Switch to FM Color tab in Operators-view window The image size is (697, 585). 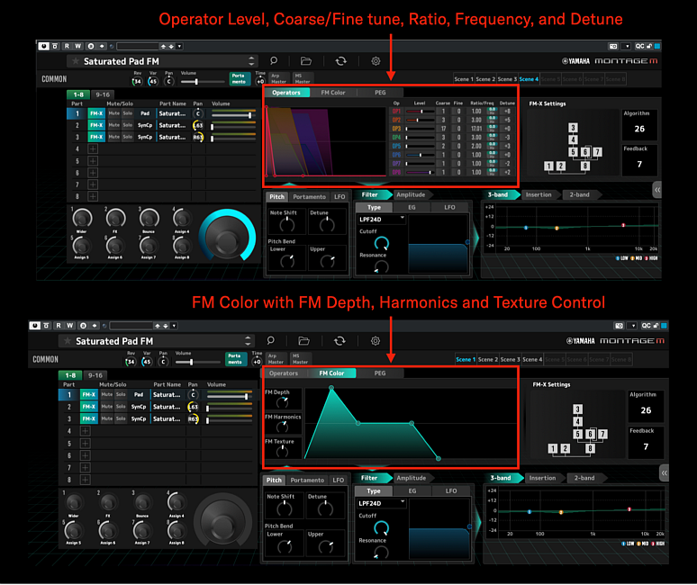(x=333, y=93)
